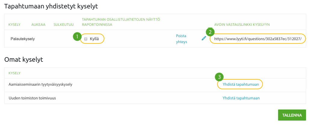Click the KYSELY header in the connected surveys table
The image size is (314, 127).
pos(14,25)
